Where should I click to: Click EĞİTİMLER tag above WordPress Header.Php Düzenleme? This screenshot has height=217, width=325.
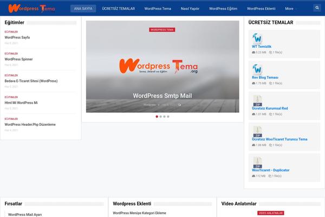pos(11,119)
